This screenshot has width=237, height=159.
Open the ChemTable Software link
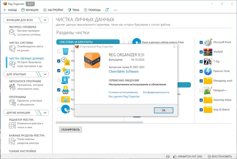tap(124, 71)
